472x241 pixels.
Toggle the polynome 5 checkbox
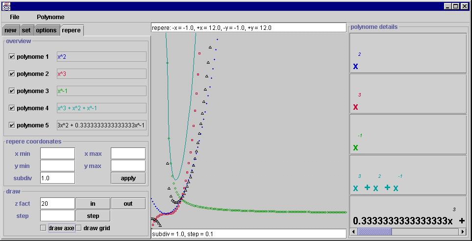pyautogui.click(x=12, y=125)
